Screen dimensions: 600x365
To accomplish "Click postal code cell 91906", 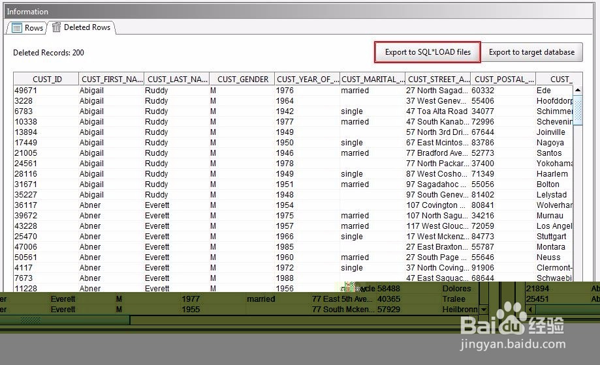I will tap(503, 268).
